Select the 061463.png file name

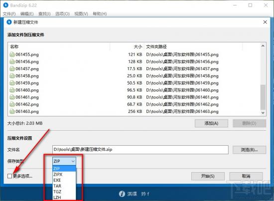pyautogui.click(x=27, y=111)
